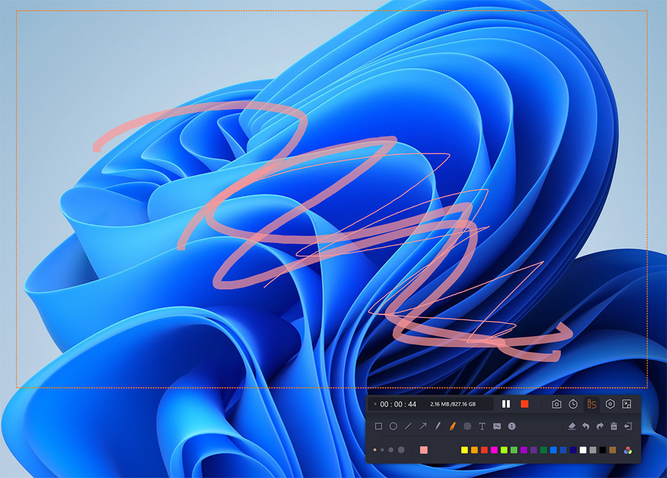The image size is (667, 478).
Task: Select the straight Line tool
Action: 408,426
